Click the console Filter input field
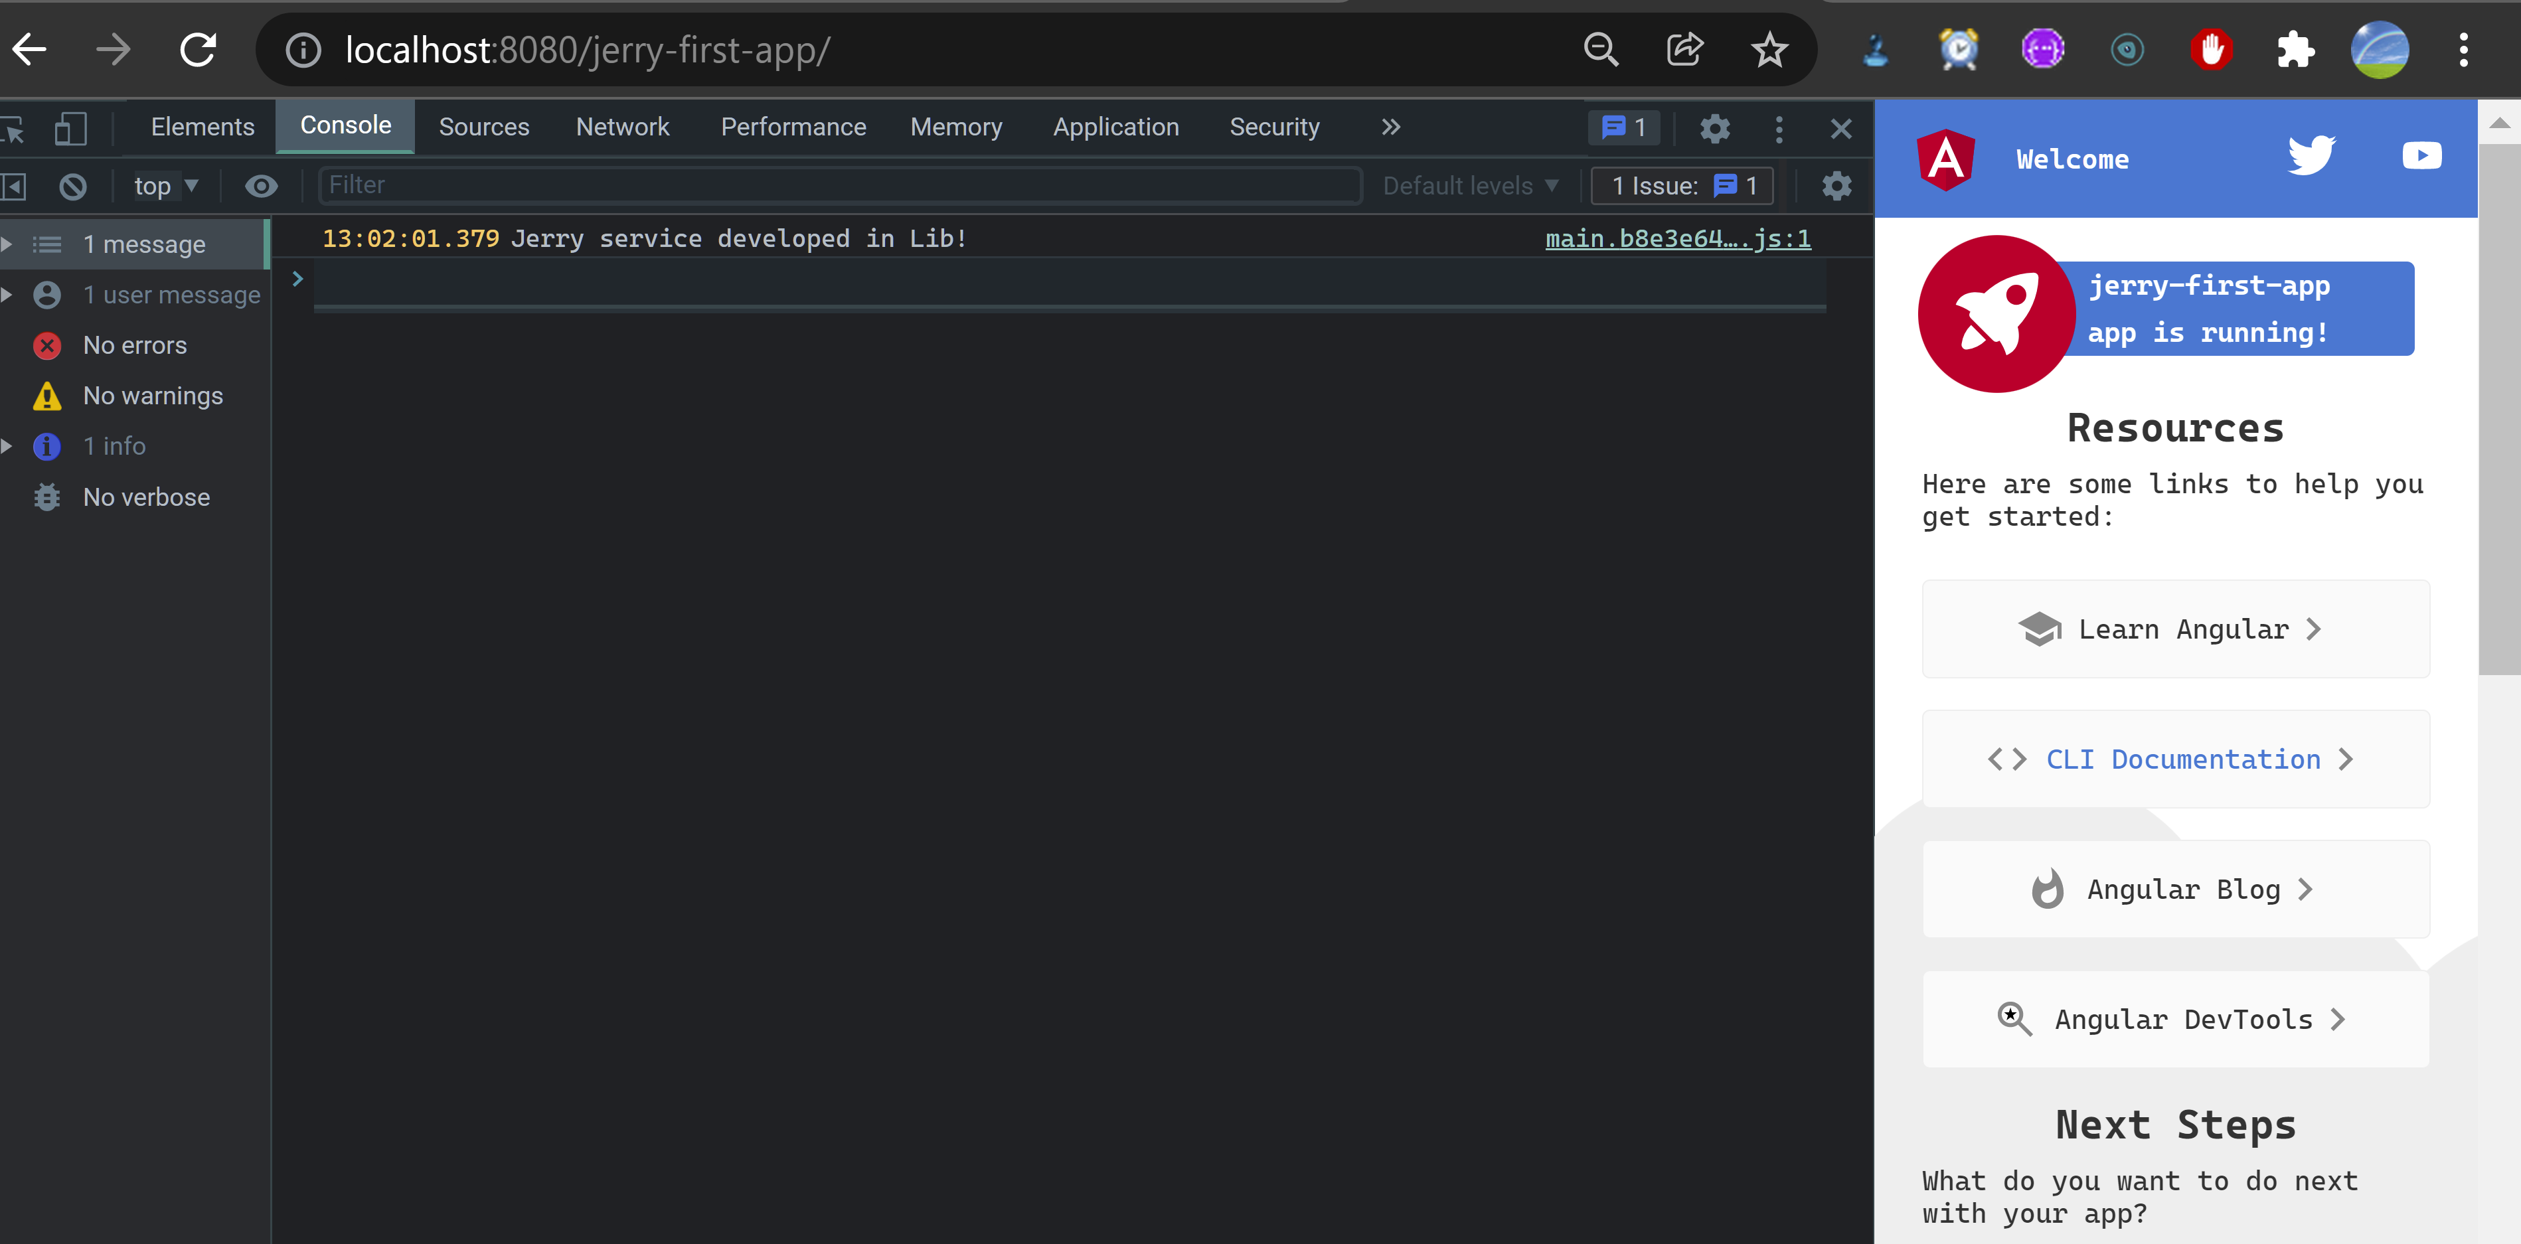The width and height of the screenshot is (2521, 1244). (839, 185)
